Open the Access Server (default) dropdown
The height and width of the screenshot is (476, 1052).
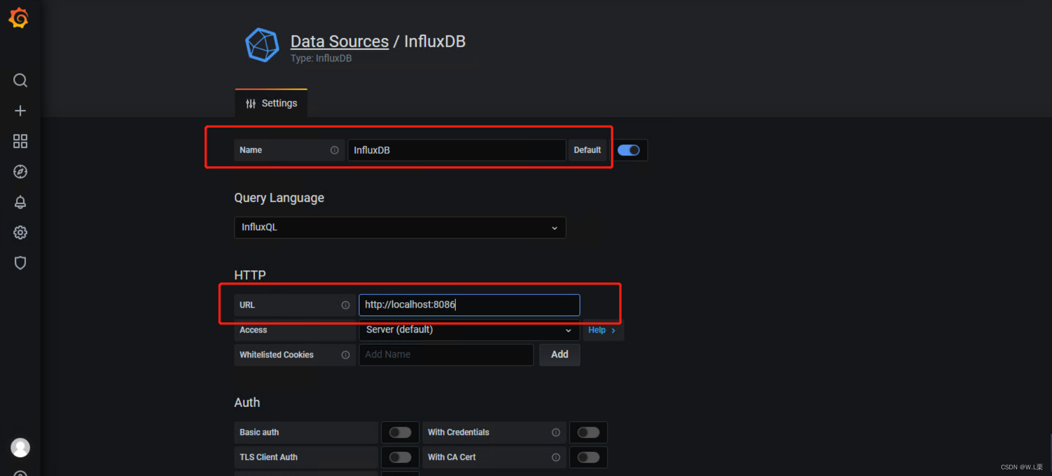pos(469,330)
